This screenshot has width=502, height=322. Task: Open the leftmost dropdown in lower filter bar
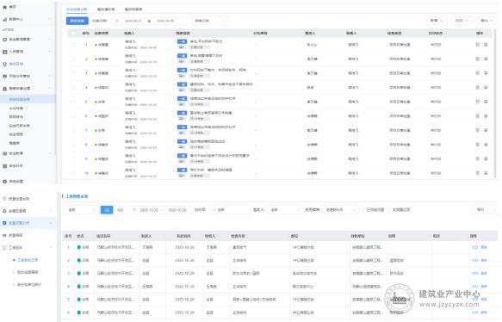(x=81, y=210)
